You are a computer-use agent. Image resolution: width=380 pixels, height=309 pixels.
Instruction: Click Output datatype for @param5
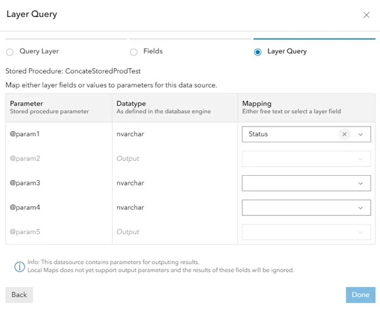pos(128,232)
